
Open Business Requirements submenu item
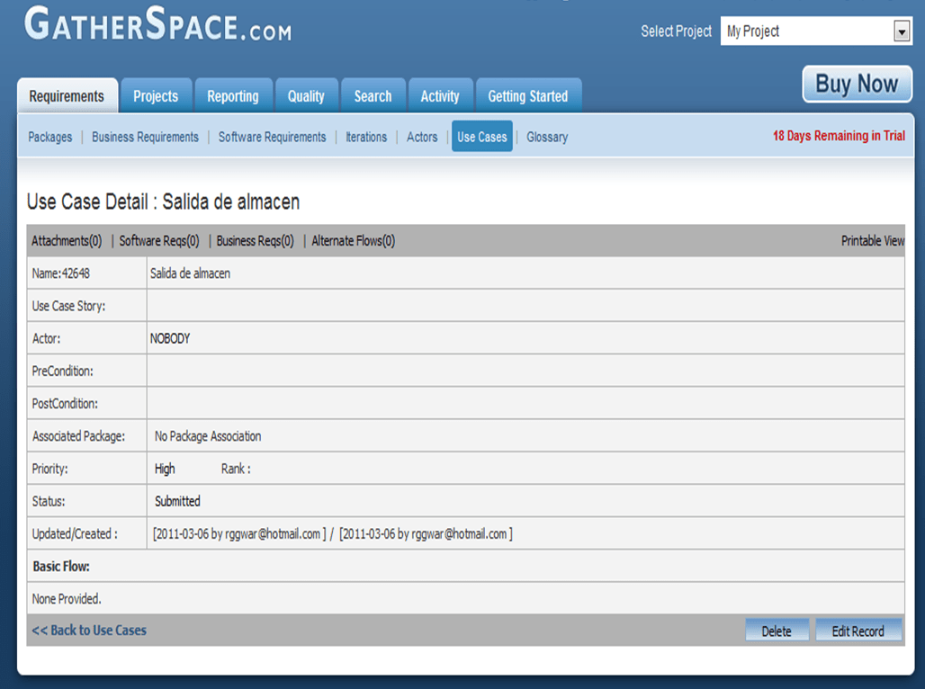(x=145, y=137)
